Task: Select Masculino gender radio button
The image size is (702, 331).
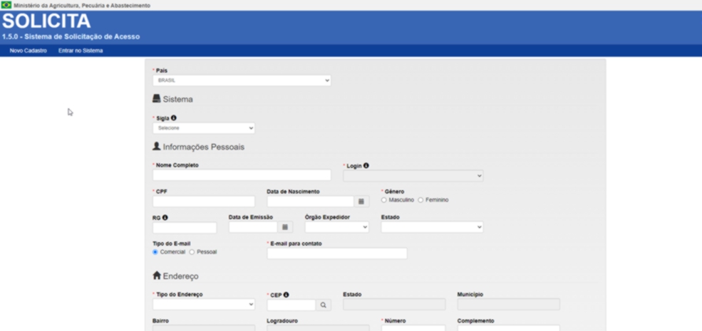Action: point(383,200)
